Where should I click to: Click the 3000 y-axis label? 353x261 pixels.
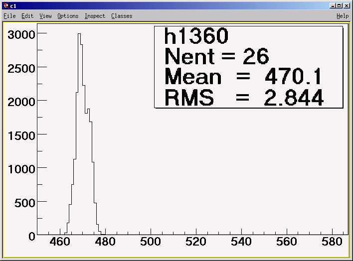(21, 35)
